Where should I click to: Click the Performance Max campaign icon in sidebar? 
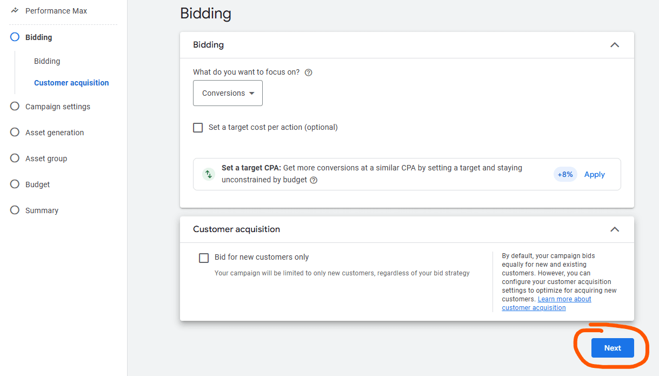[14, 10]
